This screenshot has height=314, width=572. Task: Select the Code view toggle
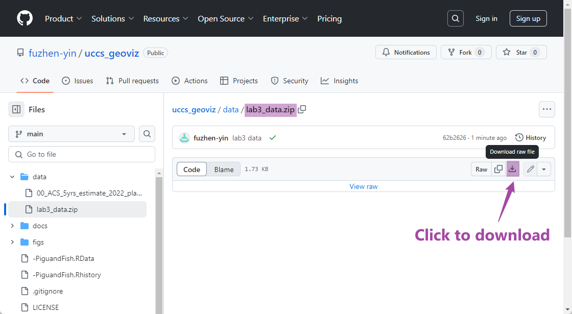(192, 169)
